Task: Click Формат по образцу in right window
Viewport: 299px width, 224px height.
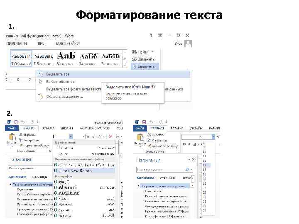Action: [x=163, y=146]
